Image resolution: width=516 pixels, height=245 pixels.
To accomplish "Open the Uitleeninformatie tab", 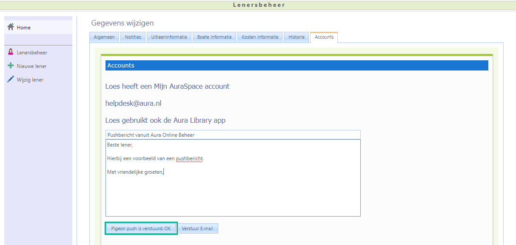I will (x=169, y=37).
